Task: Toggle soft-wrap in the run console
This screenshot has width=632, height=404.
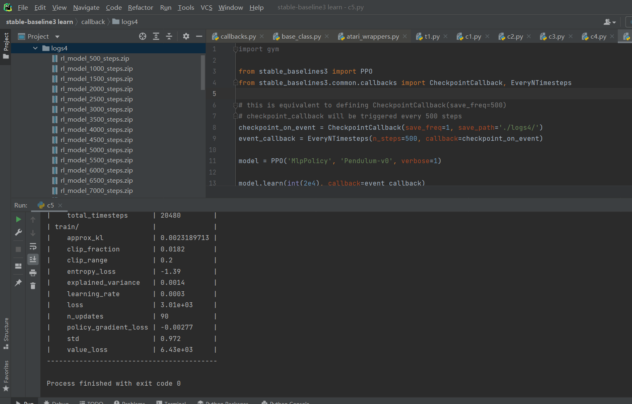Action: [x=33, y=246]
